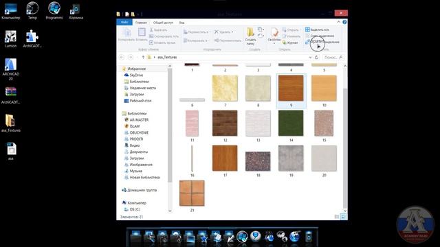Click the Back navigation arrow in Explorer
This screenshot has height=247, width=440.
pos(122,57)
